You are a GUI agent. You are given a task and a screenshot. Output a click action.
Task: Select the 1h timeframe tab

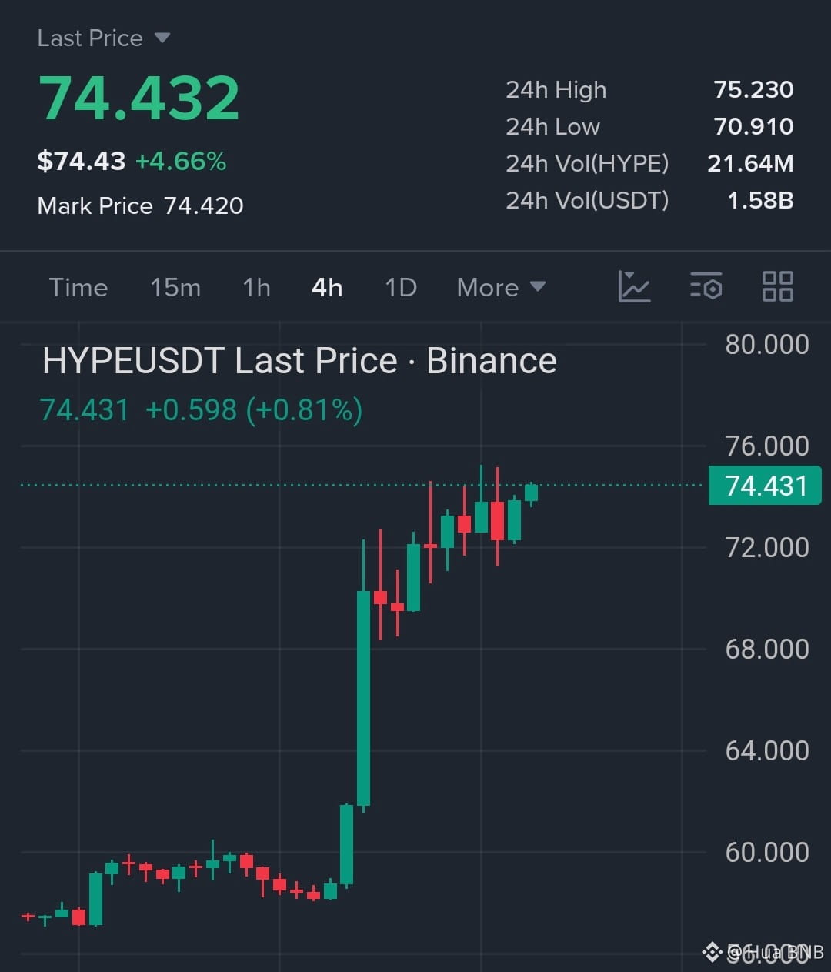click(x=256, y=287)
